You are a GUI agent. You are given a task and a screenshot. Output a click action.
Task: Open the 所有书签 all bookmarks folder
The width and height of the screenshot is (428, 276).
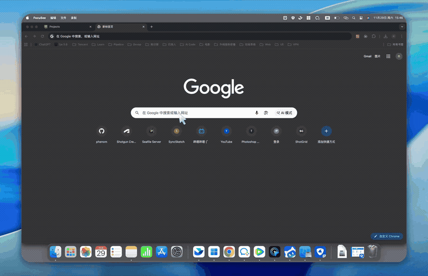point(395,44)
